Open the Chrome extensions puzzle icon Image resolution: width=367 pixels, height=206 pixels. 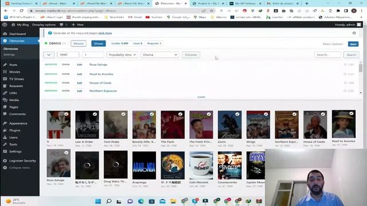click(338, 11)
